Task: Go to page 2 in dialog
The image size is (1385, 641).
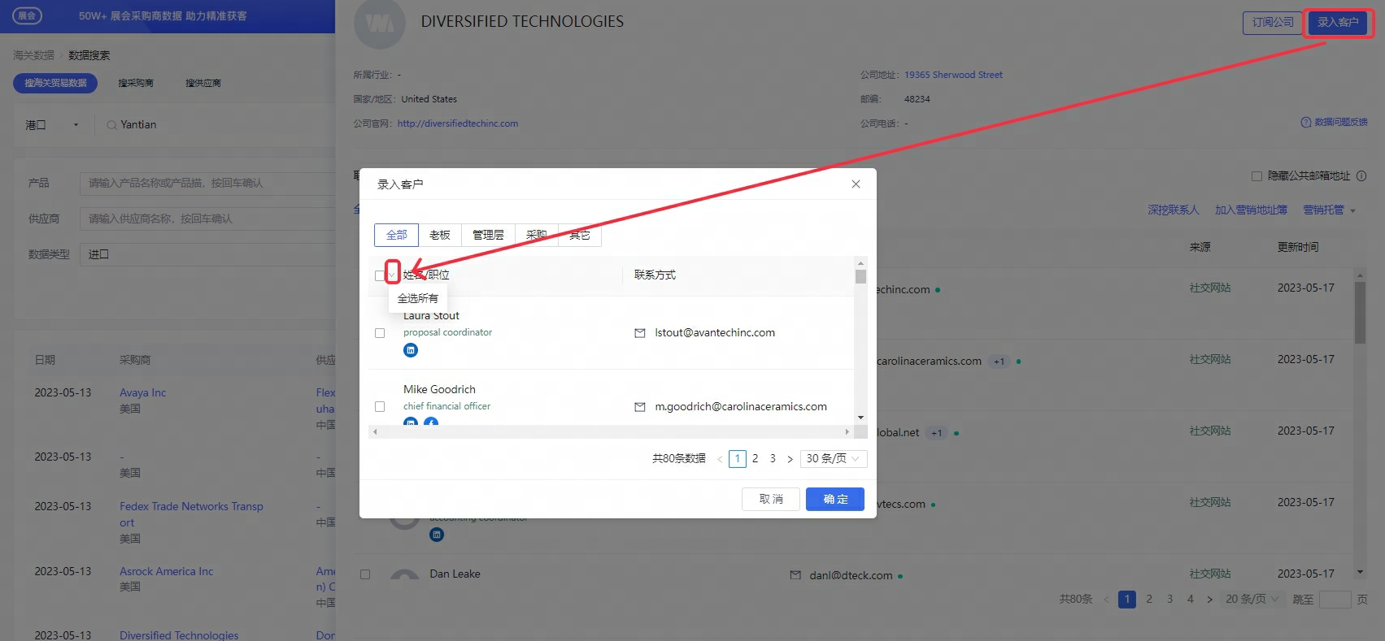Action: point(755,459)
